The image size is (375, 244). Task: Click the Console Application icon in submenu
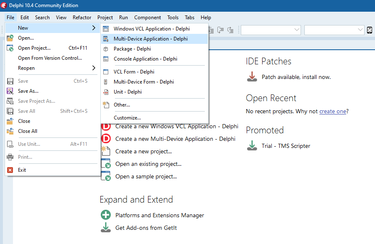click(106, 59)
